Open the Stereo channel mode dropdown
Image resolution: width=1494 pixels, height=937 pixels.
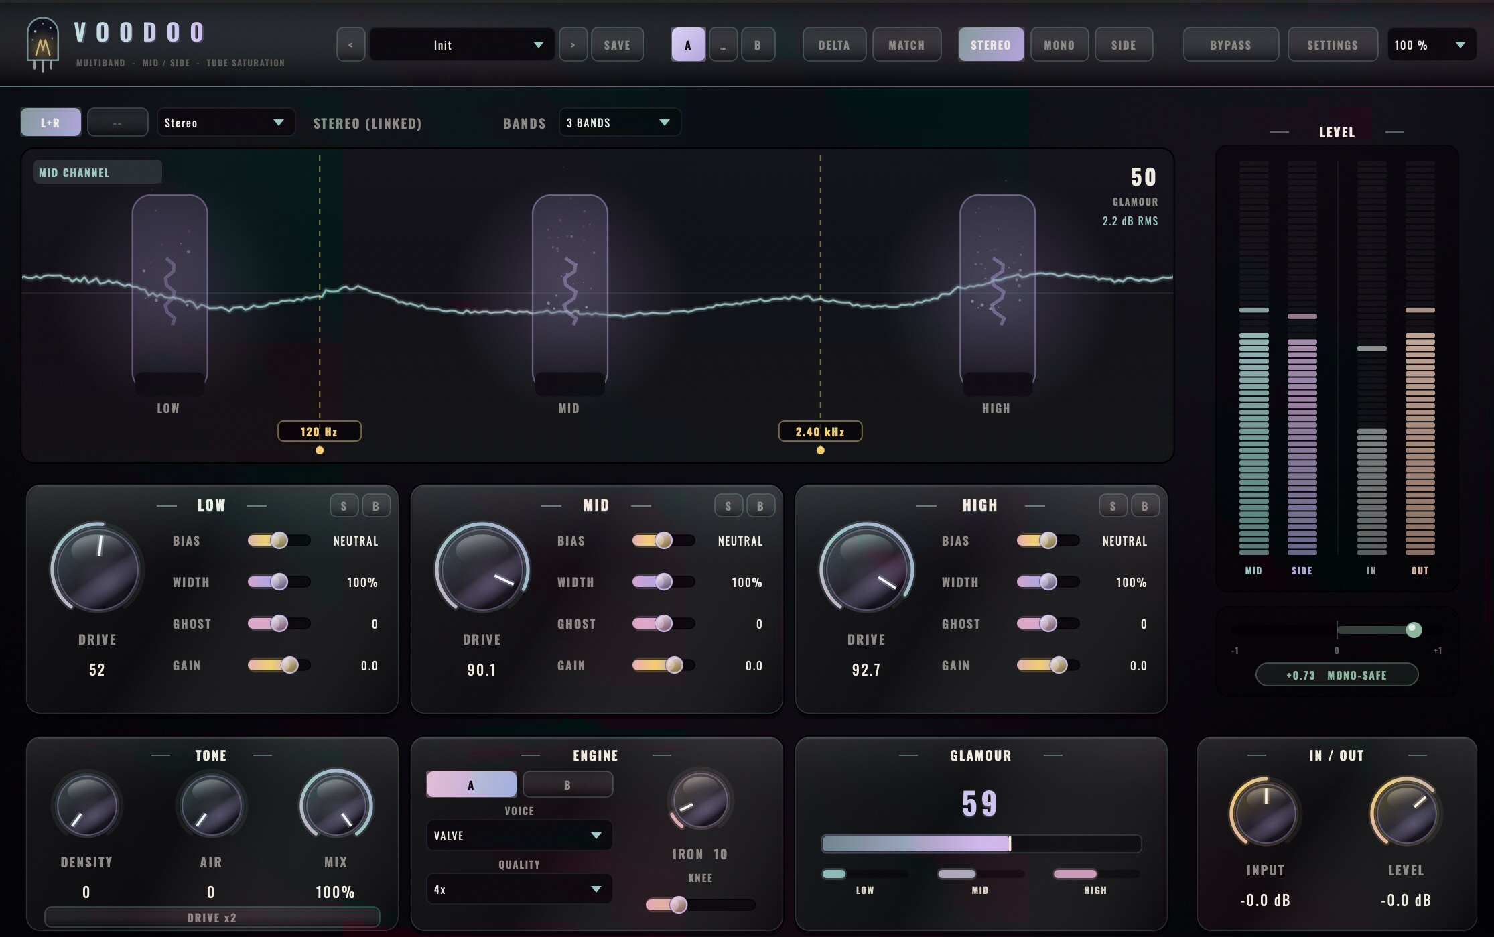tap(226, 123)
